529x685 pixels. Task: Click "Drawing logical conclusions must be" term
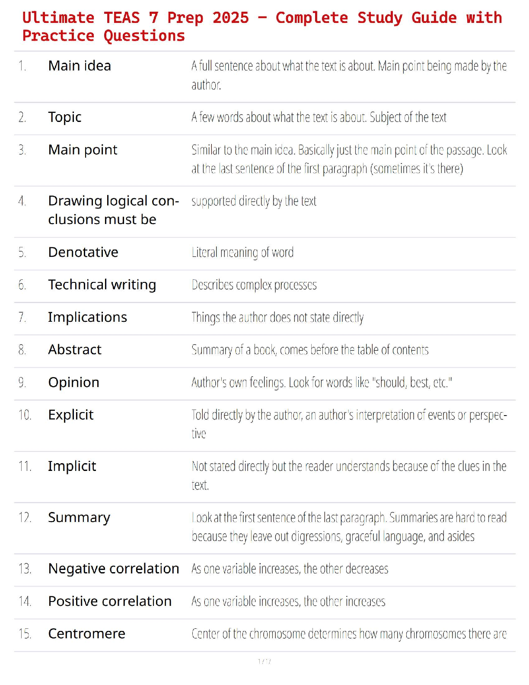(113, 210)
